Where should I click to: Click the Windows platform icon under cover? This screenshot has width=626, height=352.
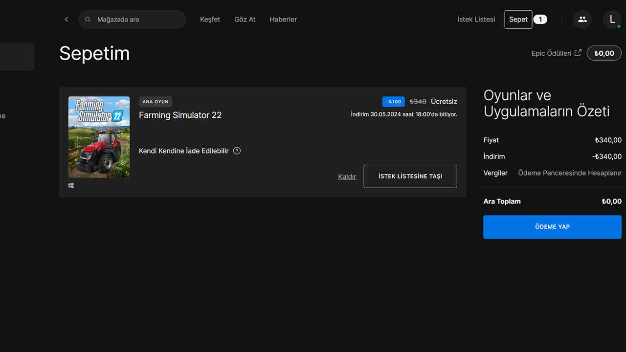71,186
